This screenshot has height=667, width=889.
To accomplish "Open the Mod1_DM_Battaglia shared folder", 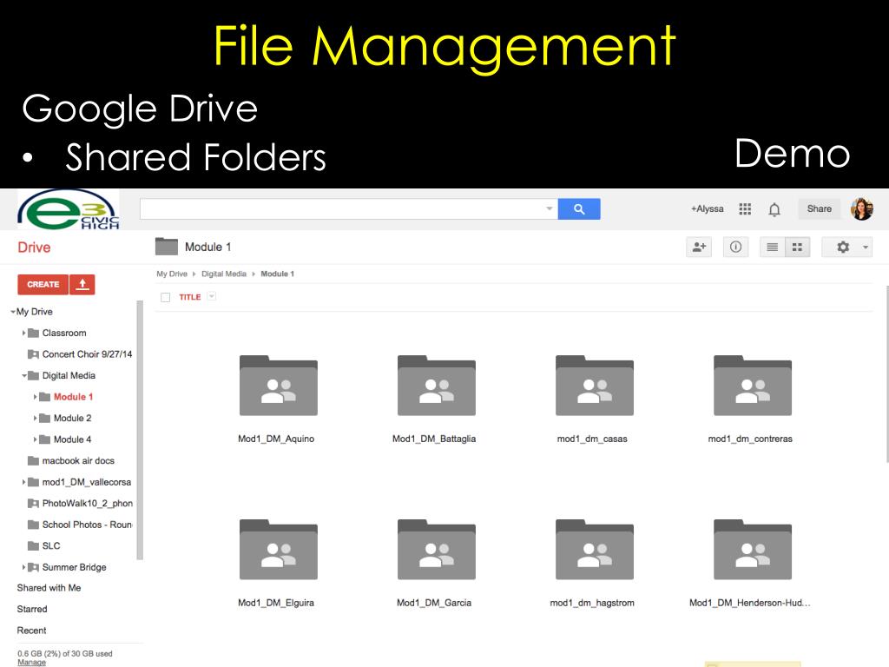I will pyautogui.click(x=436, y=386).
